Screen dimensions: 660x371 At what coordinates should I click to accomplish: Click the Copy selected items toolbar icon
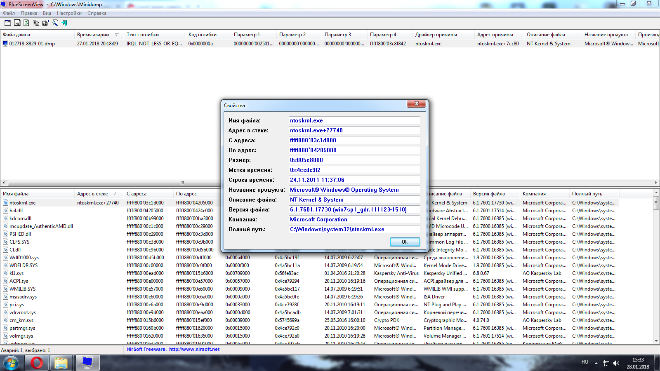pyautogui.click(x=36, y=23)
